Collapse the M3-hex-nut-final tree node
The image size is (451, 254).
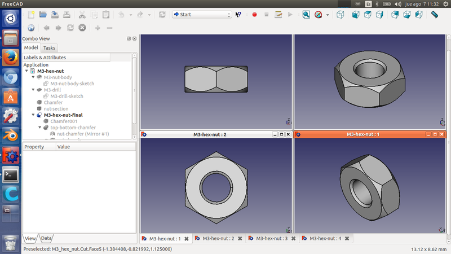(33, 115)
